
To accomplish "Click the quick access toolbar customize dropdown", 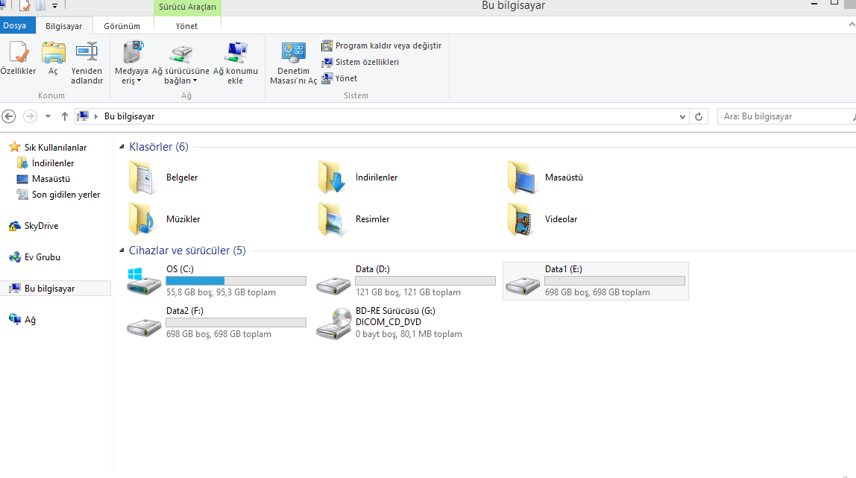I will point(54,6).
